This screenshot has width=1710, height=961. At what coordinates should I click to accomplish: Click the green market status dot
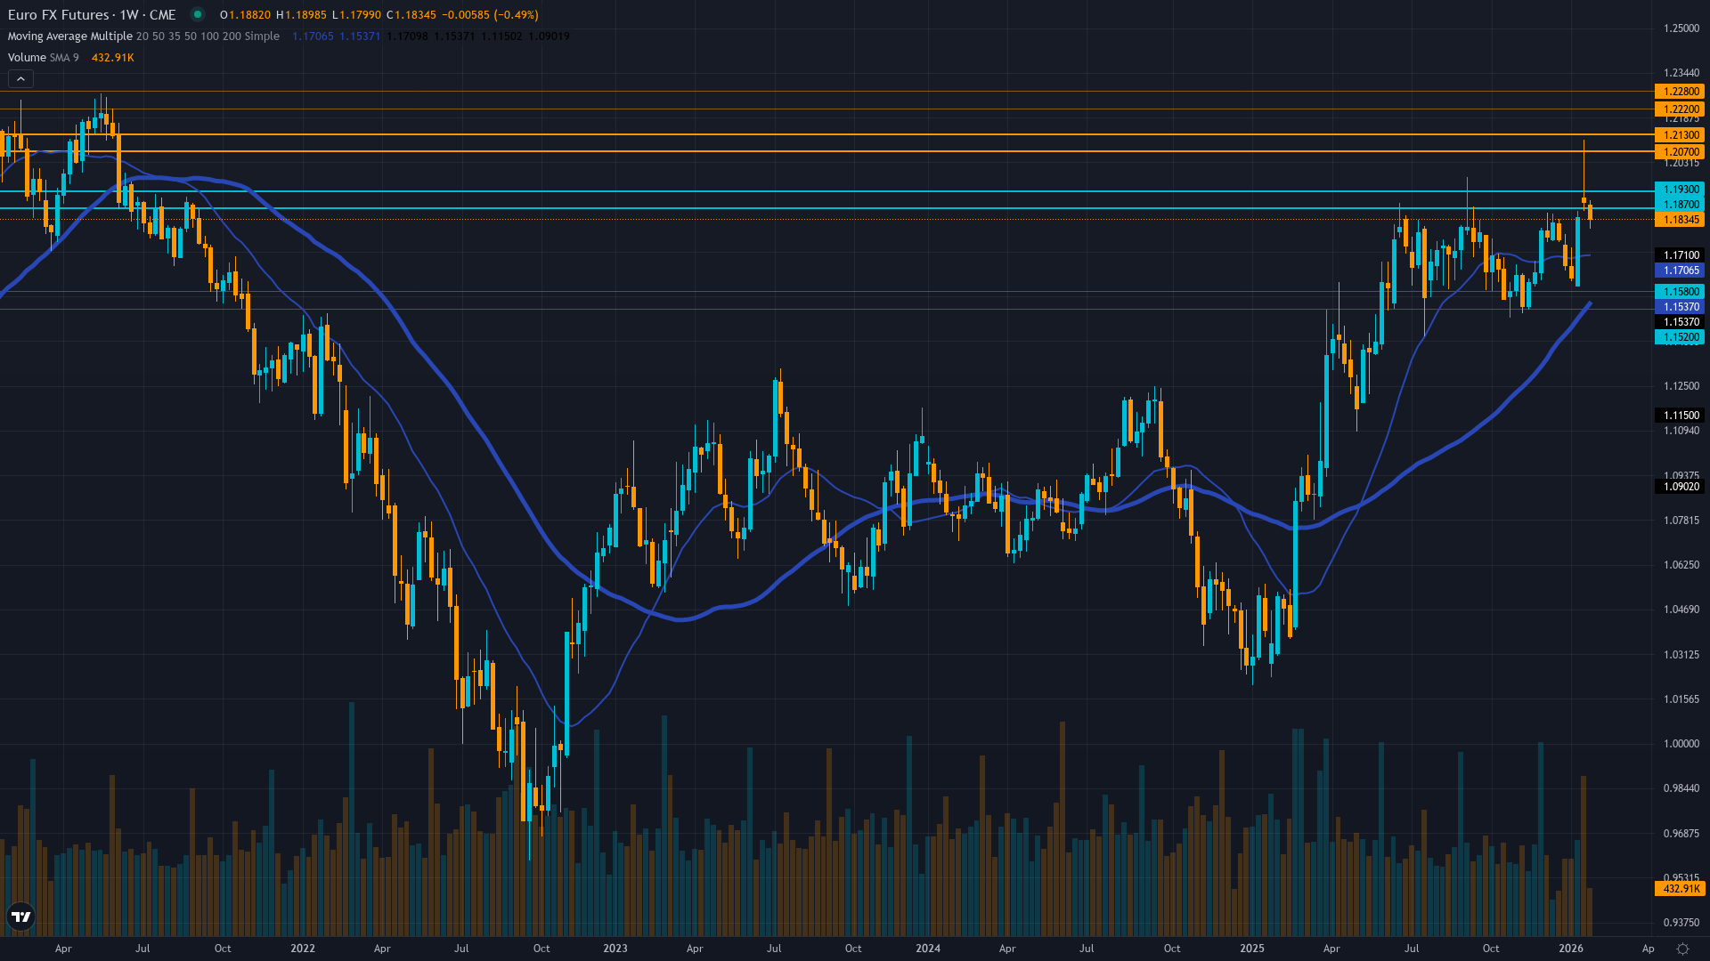[x=198, y=14]
